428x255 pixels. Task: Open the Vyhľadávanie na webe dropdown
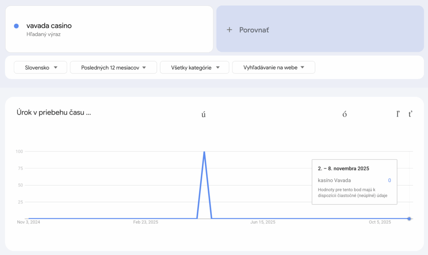pos(273,67)
